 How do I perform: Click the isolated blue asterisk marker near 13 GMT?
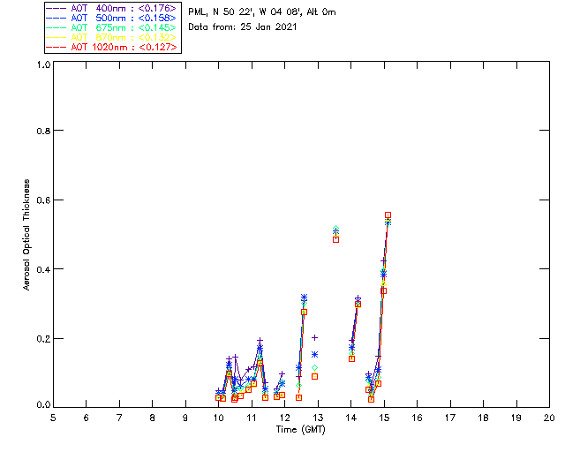314,354
